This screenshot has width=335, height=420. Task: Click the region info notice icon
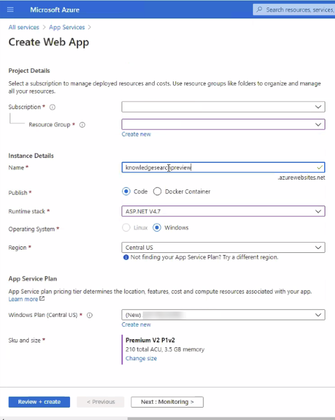(x=126, y=257)
